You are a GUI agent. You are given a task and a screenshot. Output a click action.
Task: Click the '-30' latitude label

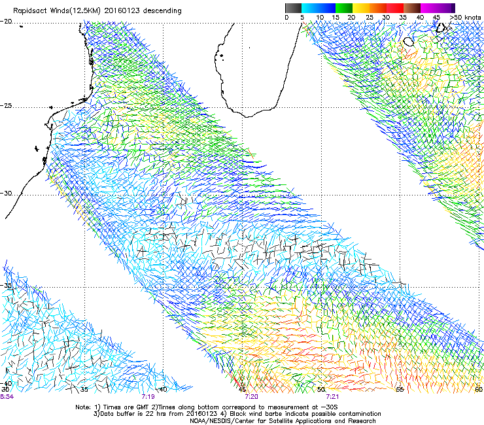[x=6, y=194]
